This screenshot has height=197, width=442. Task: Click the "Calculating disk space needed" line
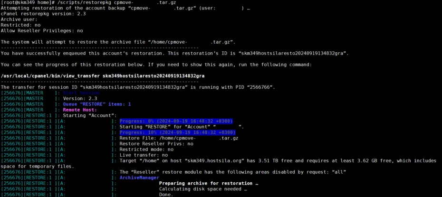coord(203,189)
